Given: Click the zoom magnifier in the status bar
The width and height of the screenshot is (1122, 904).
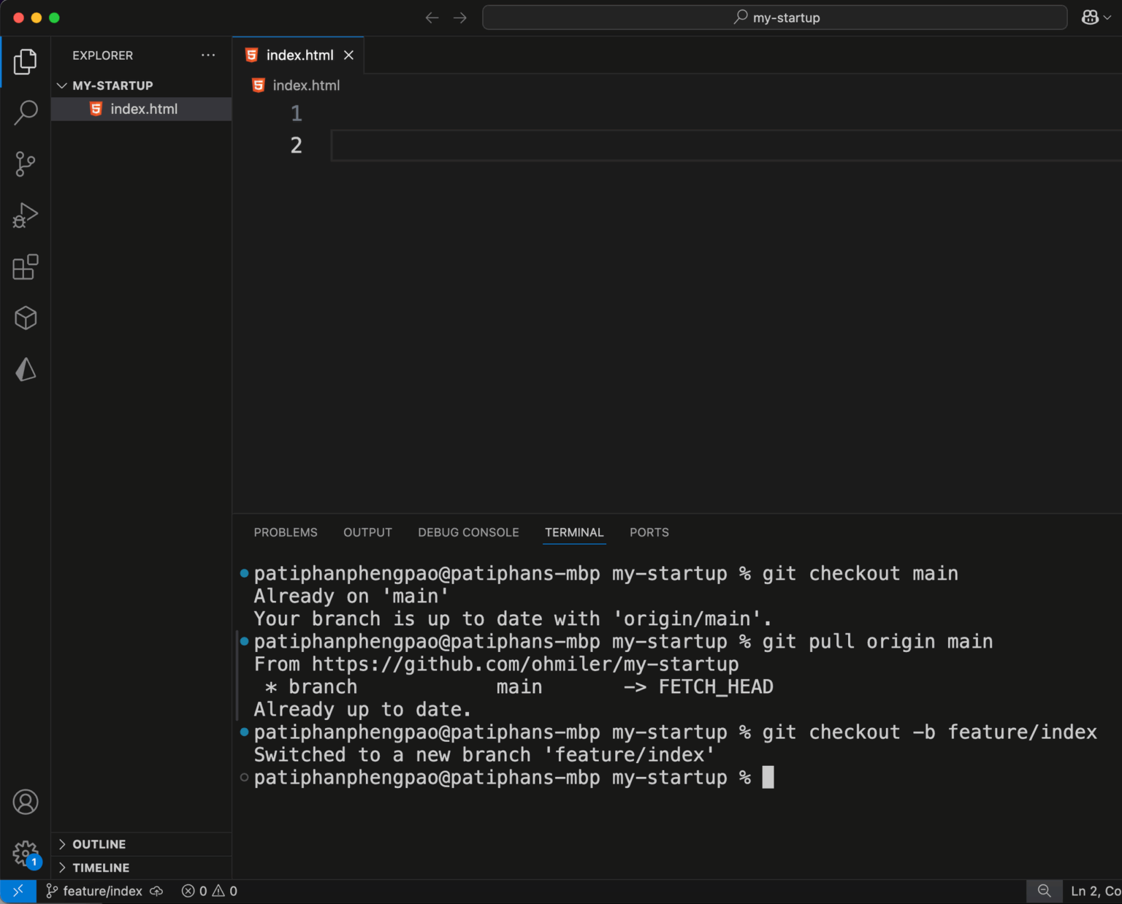Looking at the screenshot, I should coord(1045,891).
